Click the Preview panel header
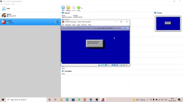 click(x=160, y=13)
